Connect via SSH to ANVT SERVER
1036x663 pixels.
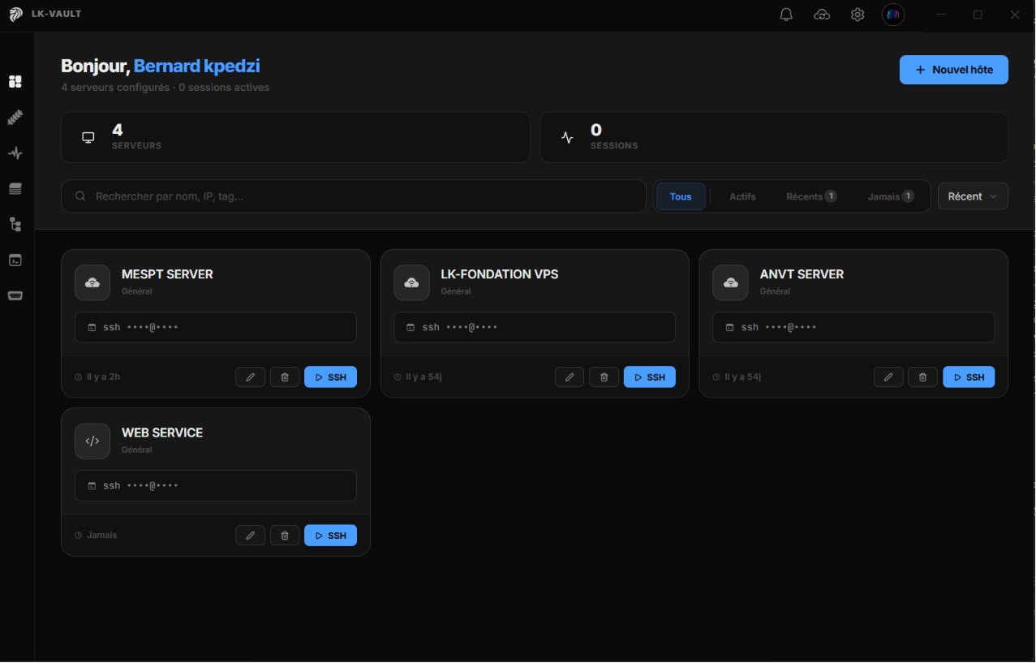click(969, 377)
